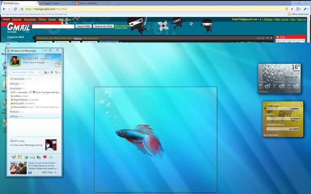Expand the Favorites contact group
The height and width of the screenshot is (194, 311).
point(18,79)
